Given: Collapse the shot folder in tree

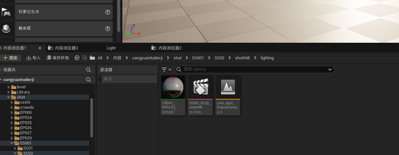Looking at the screenshot, I should tap(9, 97).
